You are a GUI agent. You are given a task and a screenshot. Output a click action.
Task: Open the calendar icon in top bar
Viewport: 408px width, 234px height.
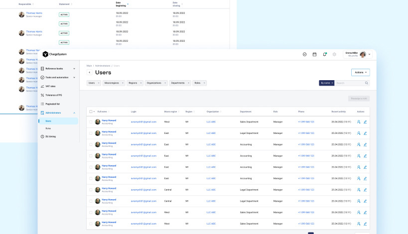point(314,54)
